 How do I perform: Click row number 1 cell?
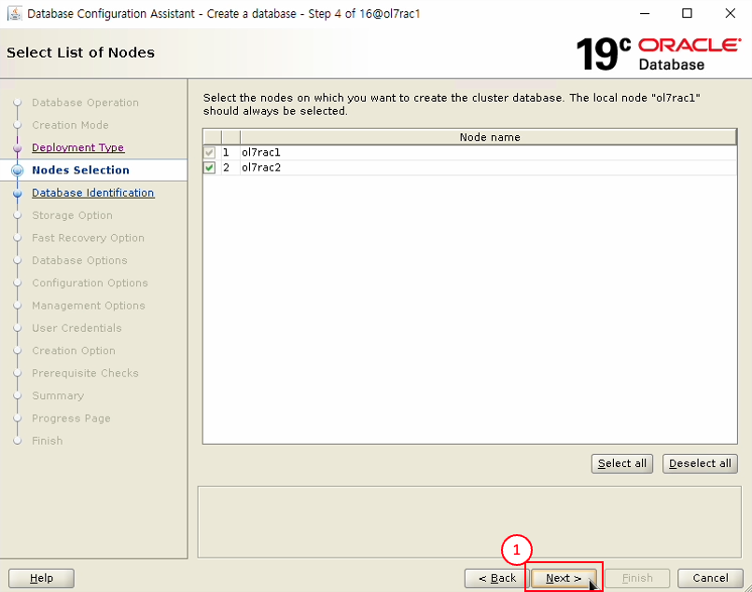coord(230,153)
